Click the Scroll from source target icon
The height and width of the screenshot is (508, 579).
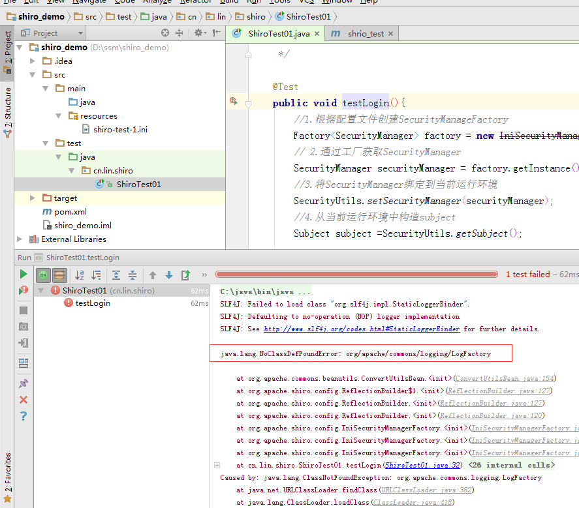click(x=165, y=33)
